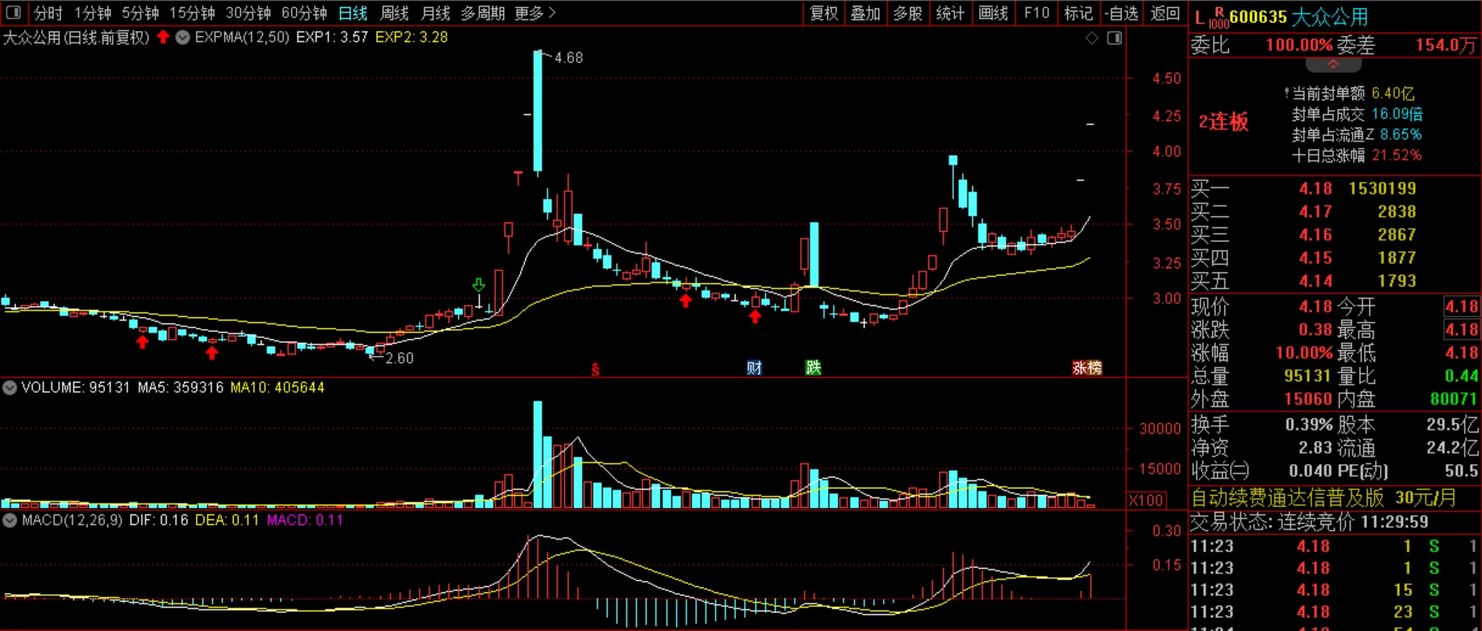
Task: Click the 买四 bid row at 4.15
Action: pyautogui.click(x=1334, y=258)
